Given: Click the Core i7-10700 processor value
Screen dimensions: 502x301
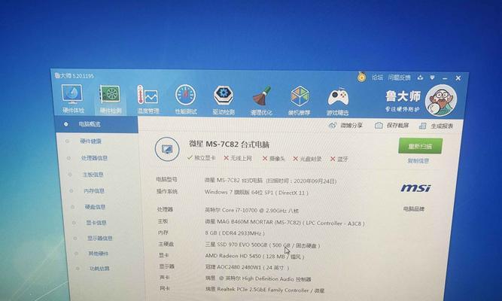Looking at the screenshot, I should click(251, 211).
